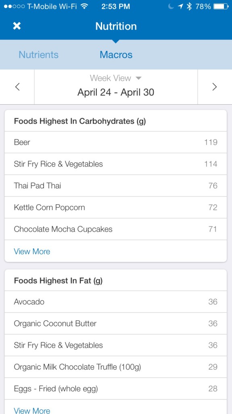Tap the Wi-Fi status icon
Screen dimensions: 232x414
[x=84, y=6]
